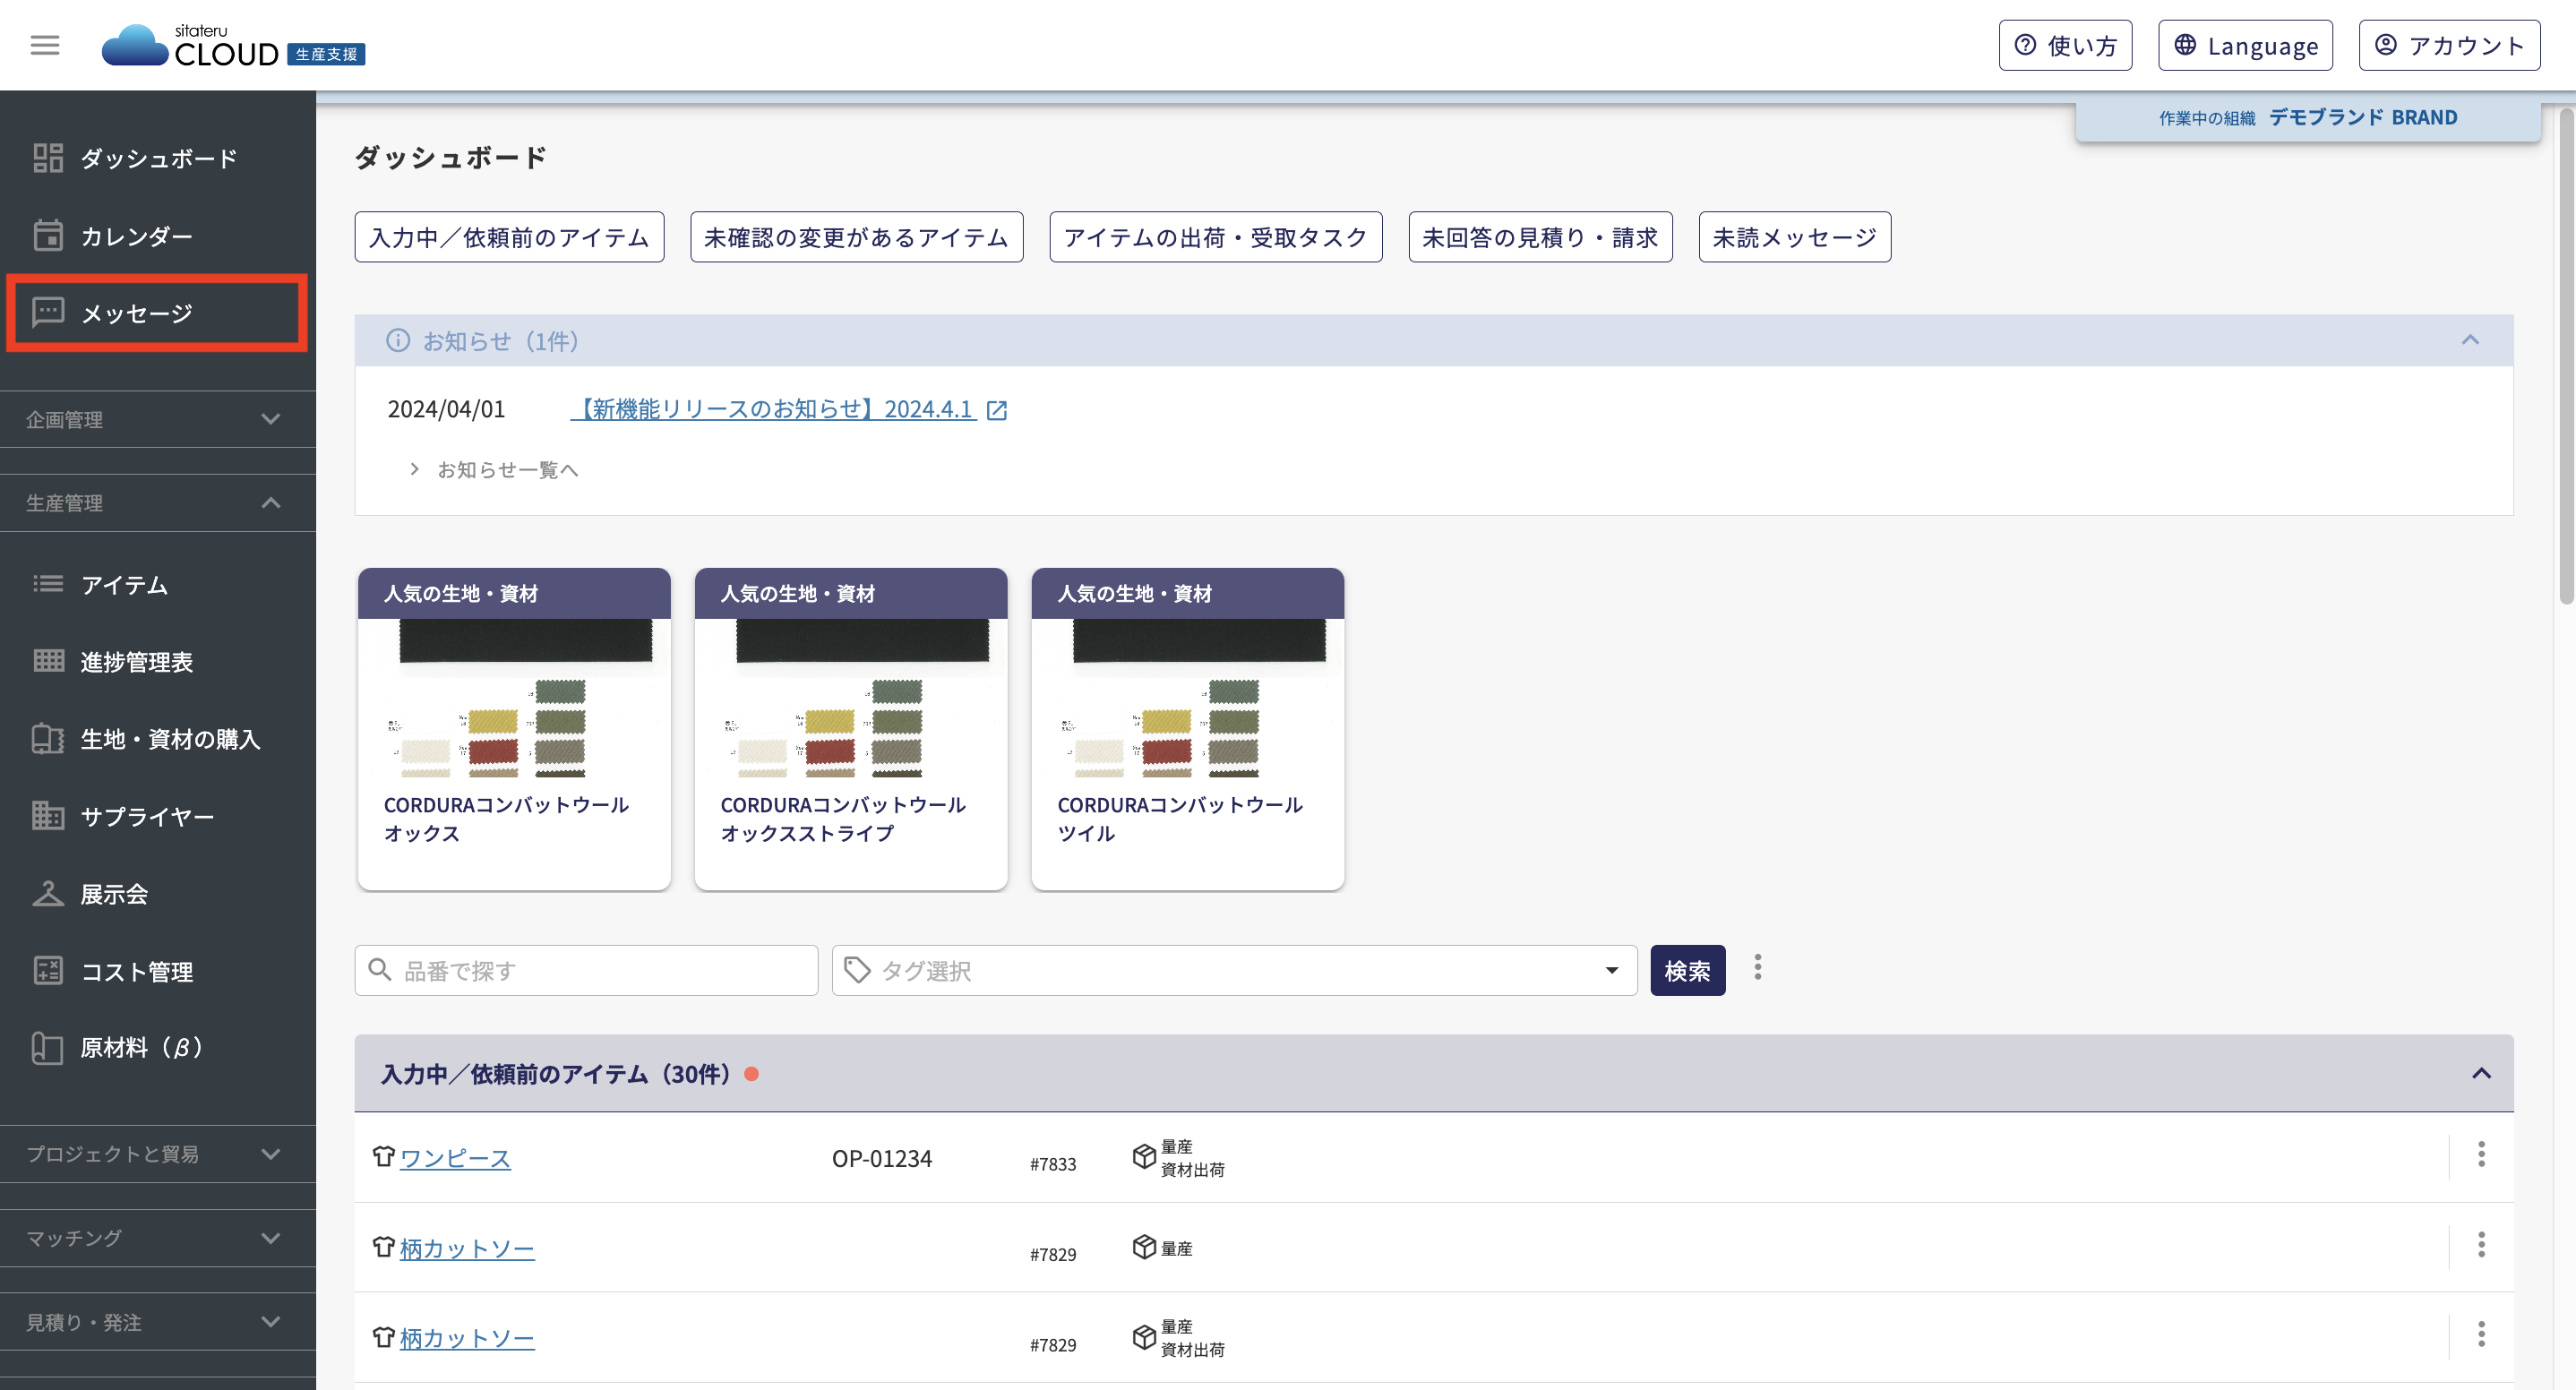Select 未読メッセージ filter button
This screenshot has width=2576, height=1390.
(x=1794, y=237)
